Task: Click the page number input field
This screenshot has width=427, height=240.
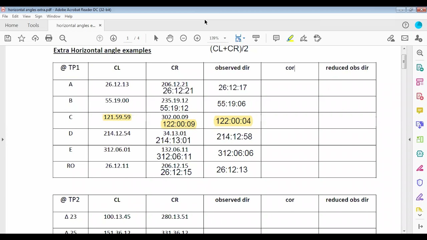Action: [x=127, y=38]
